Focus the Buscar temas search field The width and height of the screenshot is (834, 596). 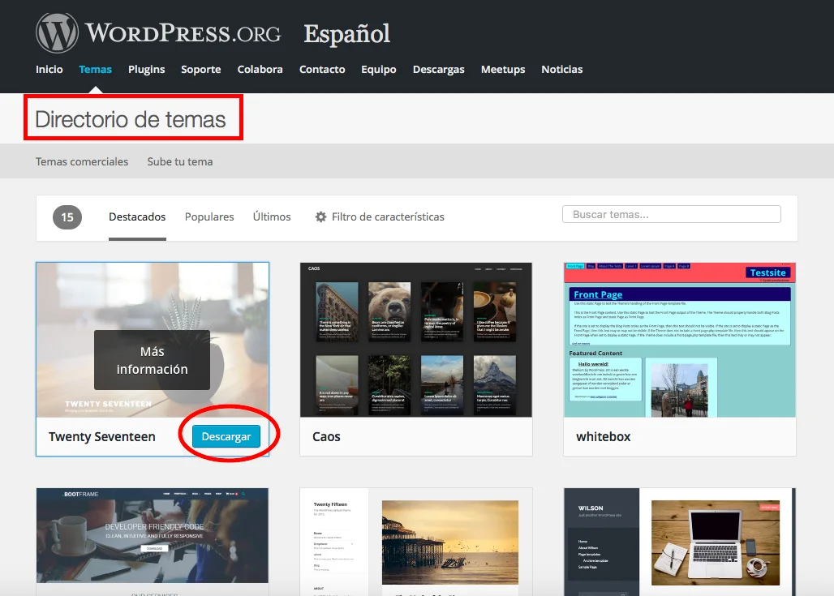pyautogui.click(x=671, y=215)
